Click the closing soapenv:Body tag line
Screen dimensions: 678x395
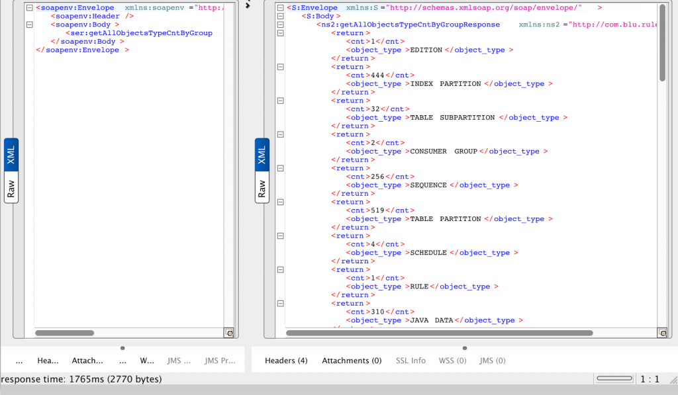click(87, 42)
